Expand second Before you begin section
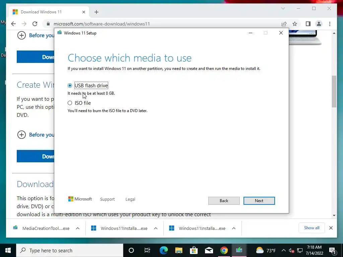This screenshot has height=257, width=343. pos(21,135)
